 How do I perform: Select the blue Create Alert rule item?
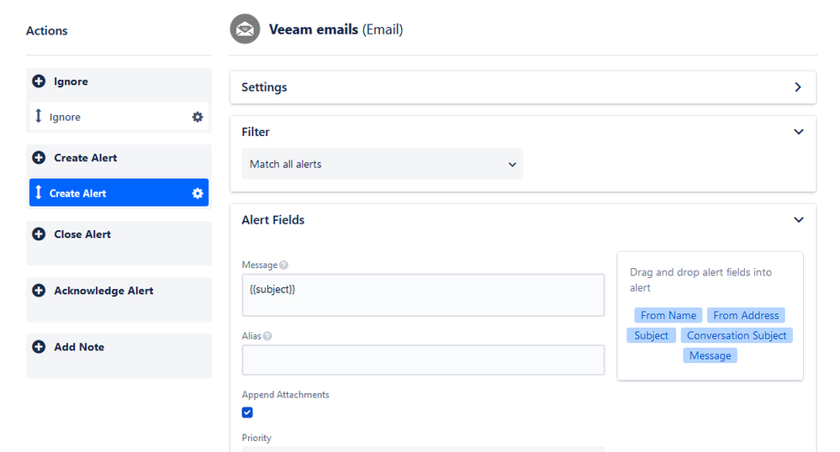point(119,192)
